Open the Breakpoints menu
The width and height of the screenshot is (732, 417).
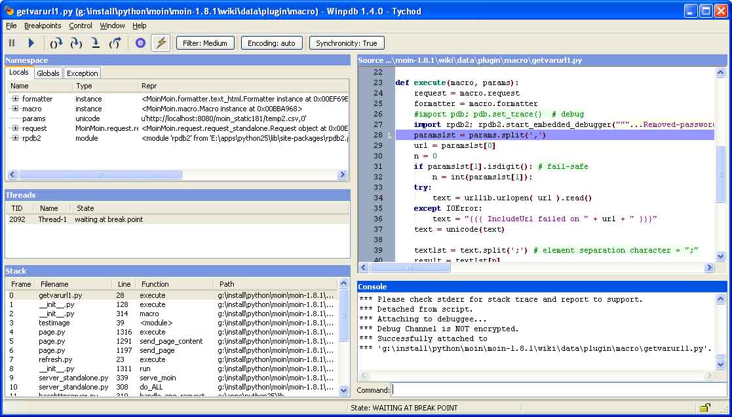click(43, 26)
